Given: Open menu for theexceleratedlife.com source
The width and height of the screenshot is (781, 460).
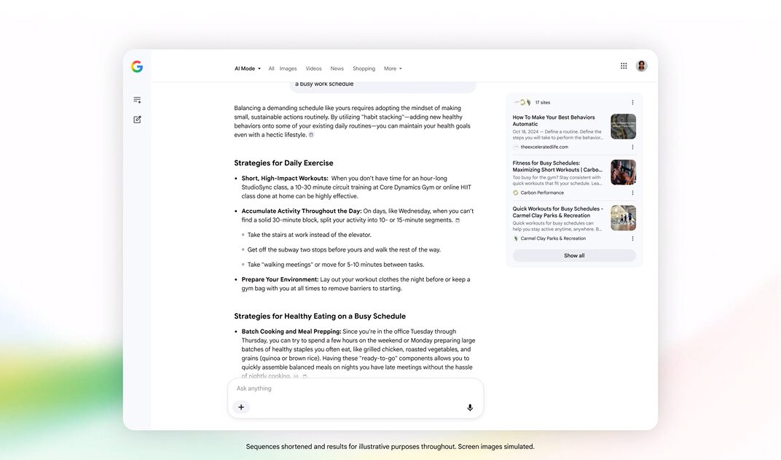Looking at the screenshot, I should [x=632, y=147].
